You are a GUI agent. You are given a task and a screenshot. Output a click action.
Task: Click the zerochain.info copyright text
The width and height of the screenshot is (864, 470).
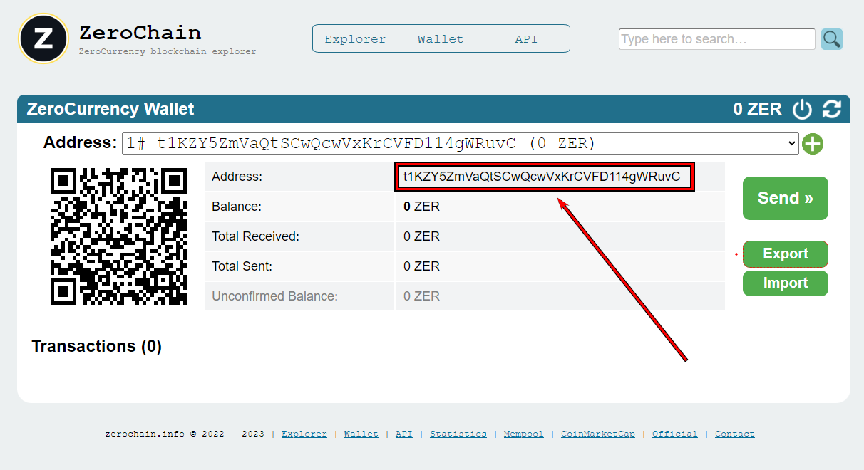(x=185, y=434)
